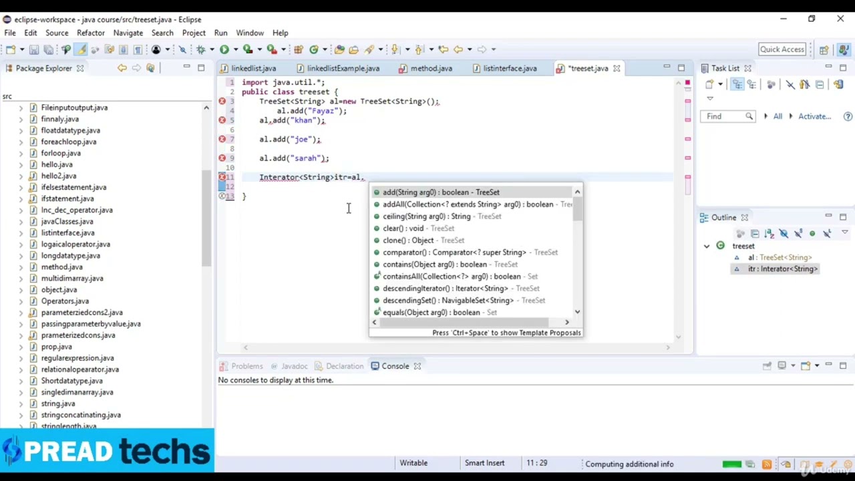The width and height of the screenshot is (855, 481).
Task: Open the Outline view menu triangle
Action: (845, 232)
